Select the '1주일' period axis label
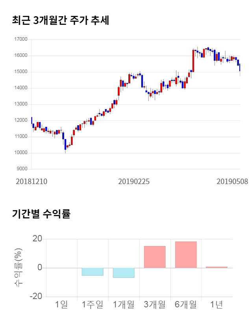 point(93,305)
